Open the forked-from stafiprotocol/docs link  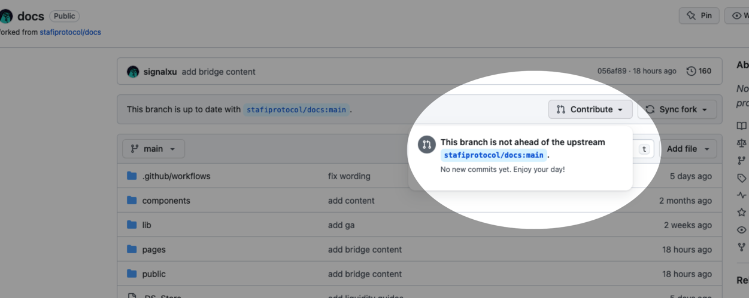click(x=70, y=32)
